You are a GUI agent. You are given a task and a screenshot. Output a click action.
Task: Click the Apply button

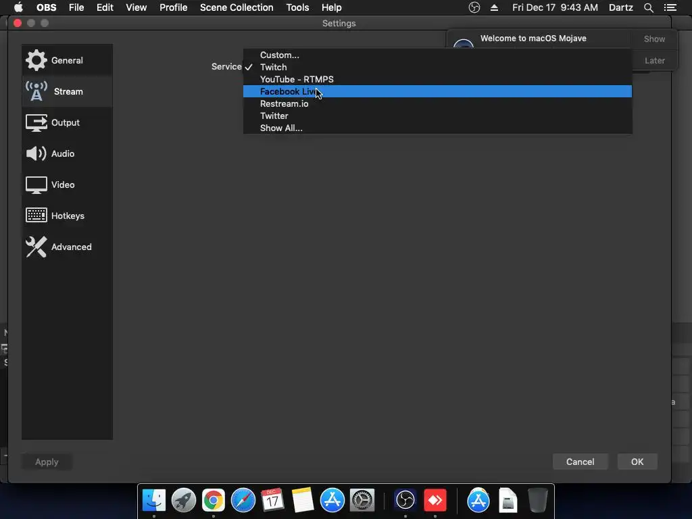pos(47,462)
